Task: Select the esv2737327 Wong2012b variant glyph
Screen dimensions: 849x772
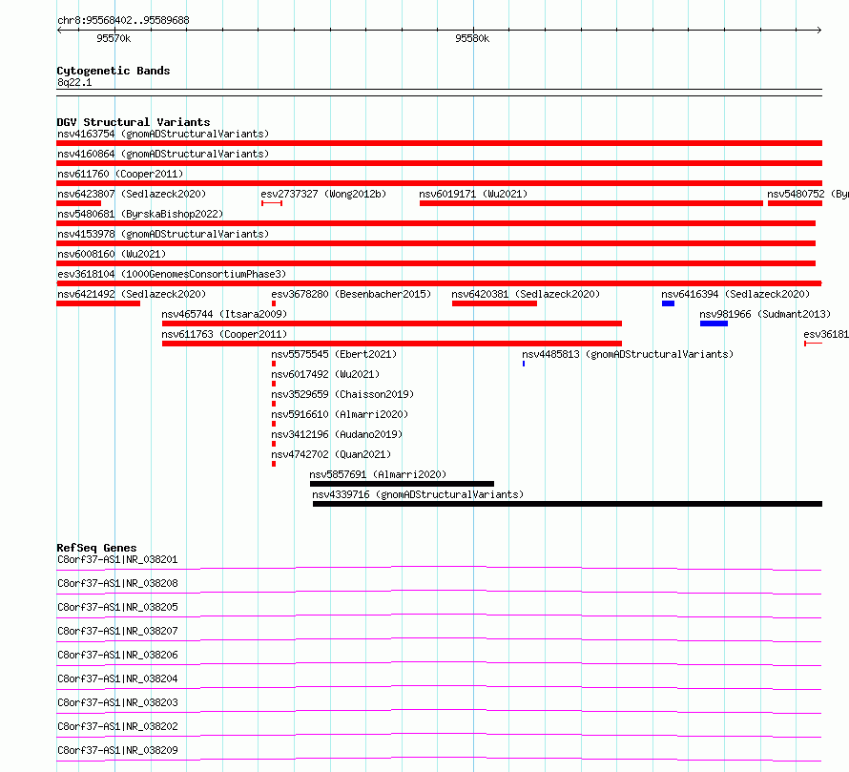Action: [272, 203]
